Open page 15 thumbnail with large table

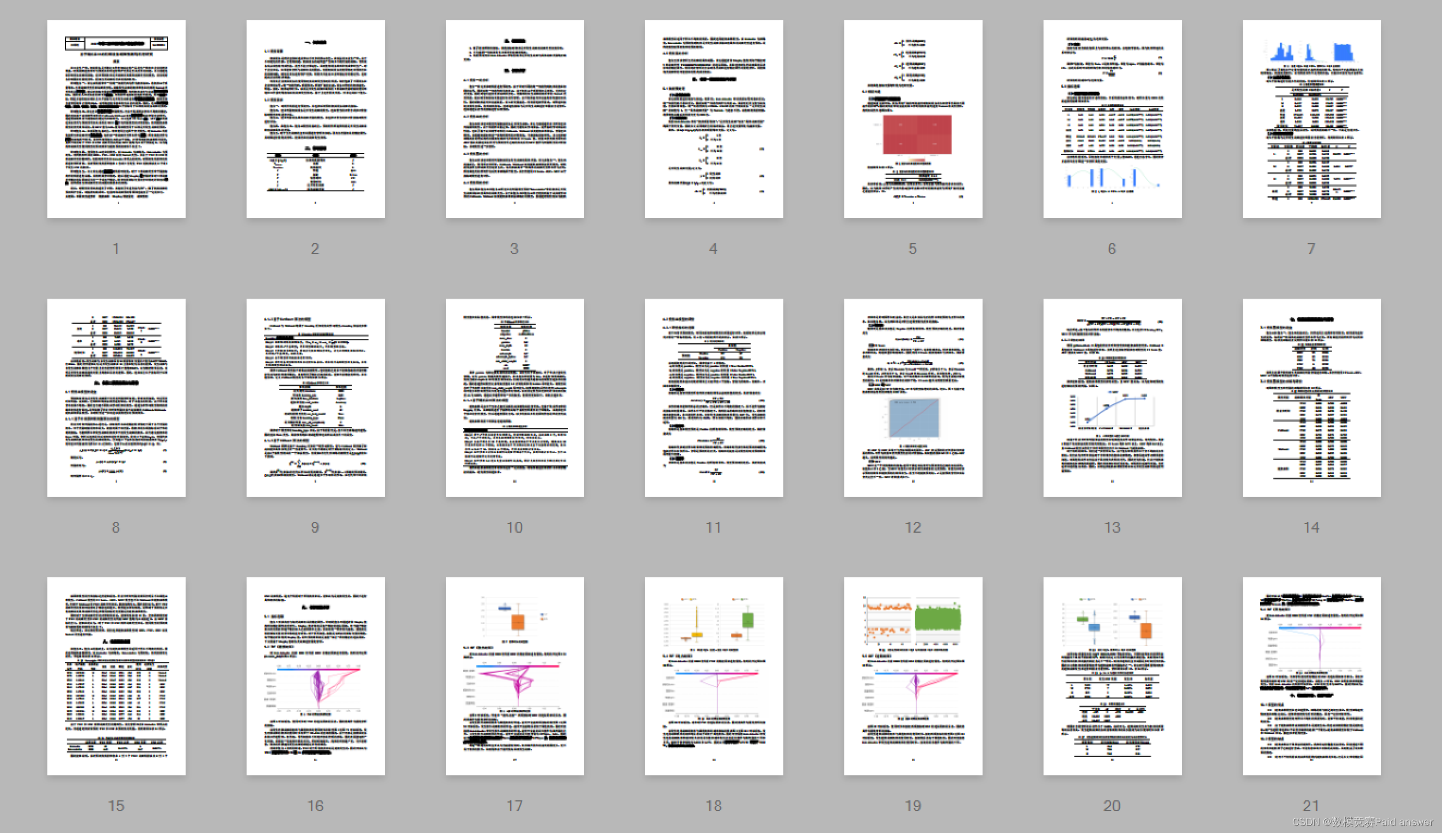[x=116, y=676]
